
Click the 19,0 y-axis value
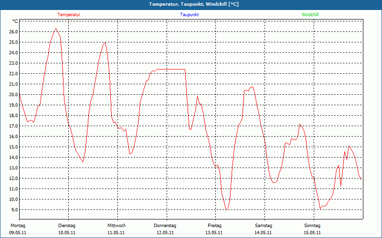[x=13, y=105]
